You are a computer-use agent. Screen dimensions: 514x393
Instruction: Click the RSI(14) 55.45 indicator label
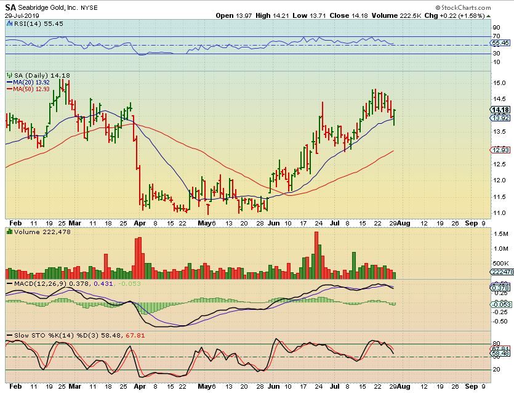38,23
